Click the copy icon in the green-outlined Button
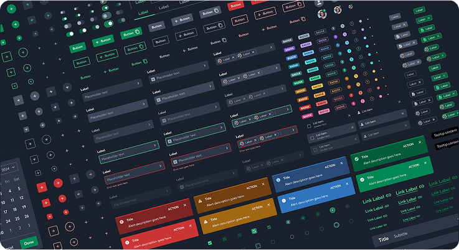The image size is (459, 250). pyautogui.click(x=141, y=47)
